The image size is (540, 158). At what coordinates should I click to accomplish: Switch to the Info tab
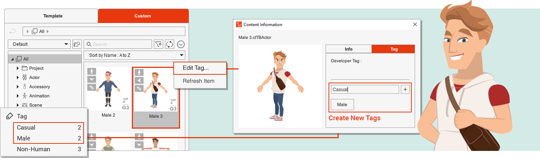tap(348, 49)
